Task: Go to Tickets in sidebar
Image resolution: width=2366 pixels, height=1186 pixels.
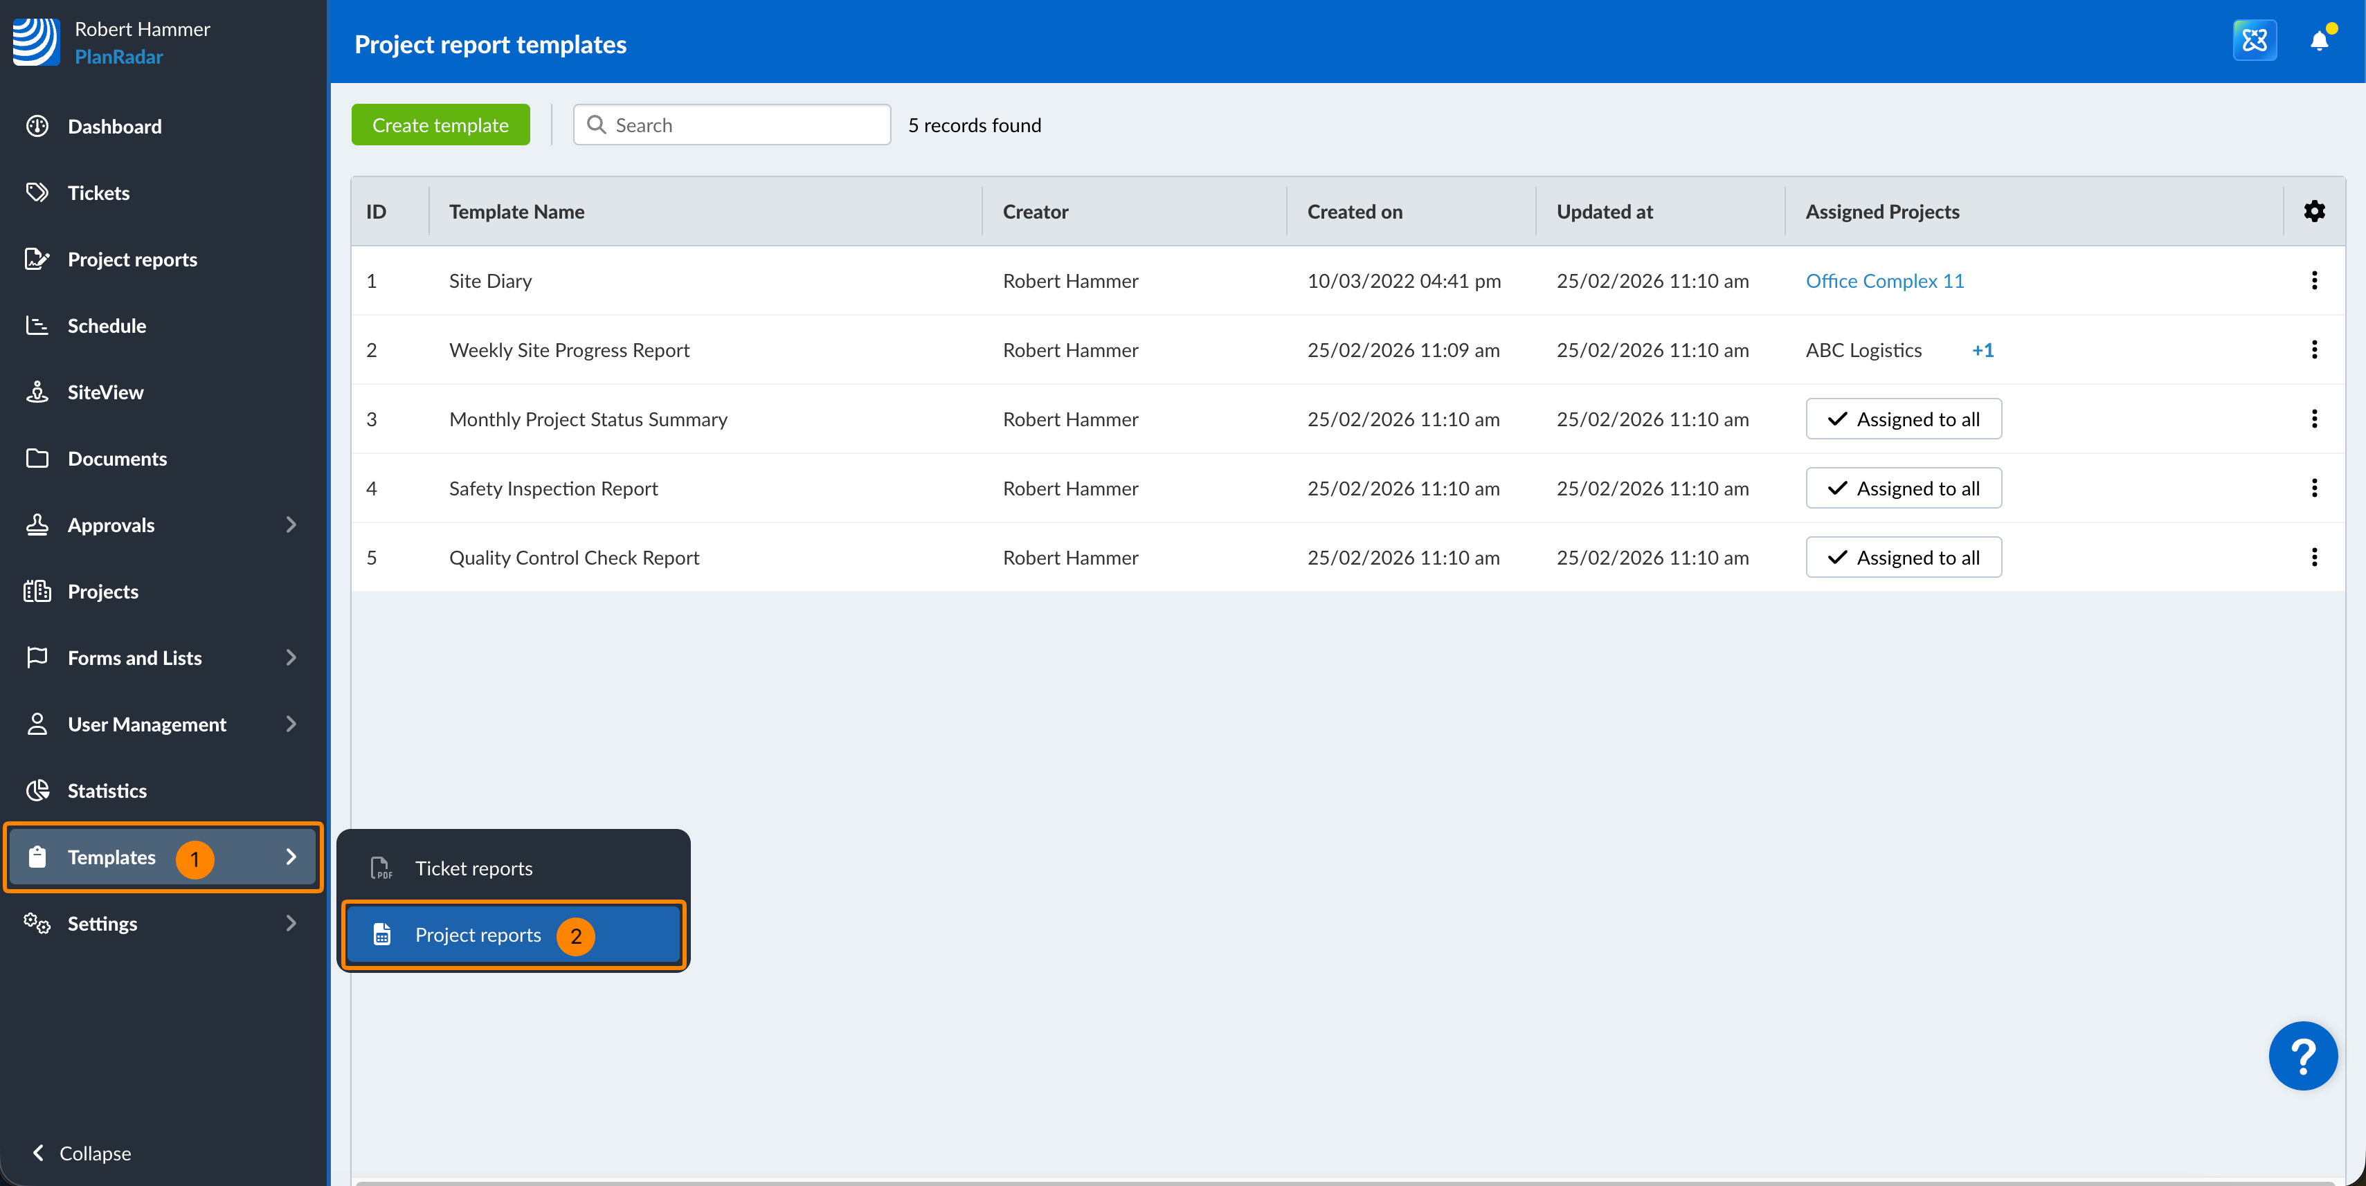Action: click(x=98, y=193)
